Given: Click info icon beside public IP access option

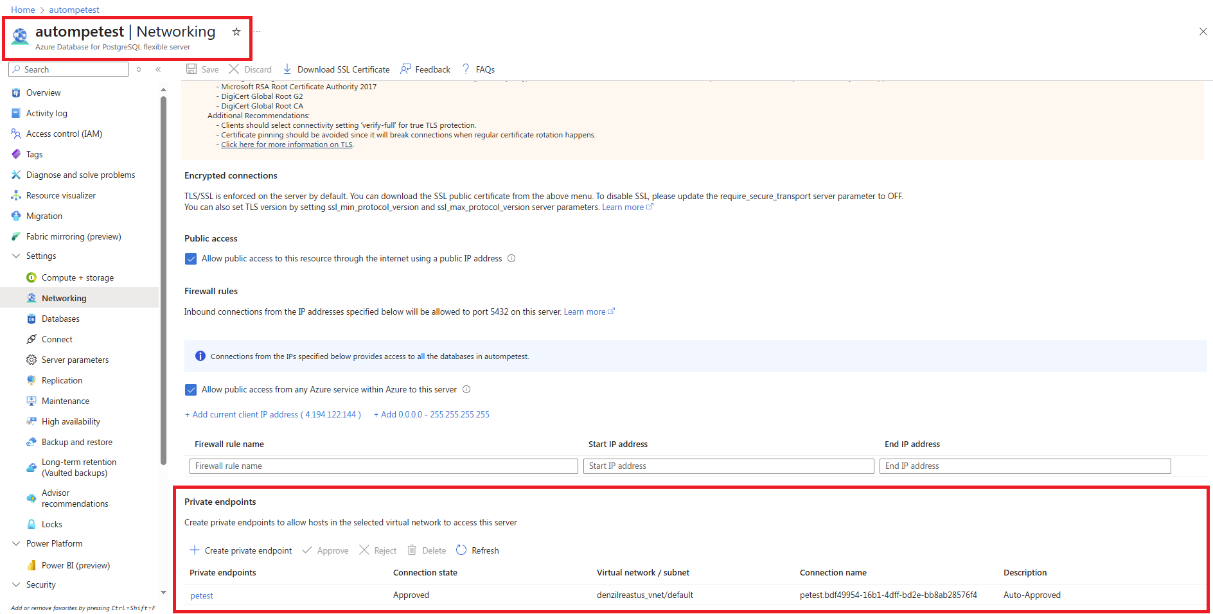Looking at the screenshot, I should click(x=511, y=259).
